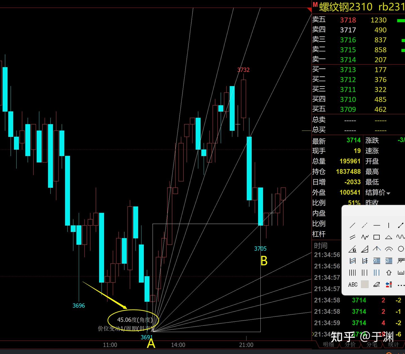405x354 pixels.
Task: Select the eraser tool to delete drawings
Action: pyautogui.click(x=377, y=285)
